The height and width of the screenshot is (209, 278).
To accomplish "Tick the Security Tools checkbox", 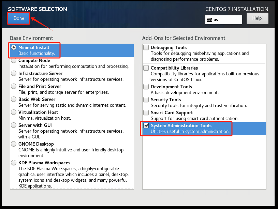I will tap(146, 100).
